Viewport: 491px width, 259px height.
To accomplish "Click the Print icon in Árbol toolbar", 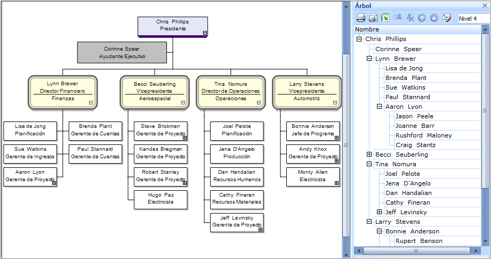I will pos(361,18).
